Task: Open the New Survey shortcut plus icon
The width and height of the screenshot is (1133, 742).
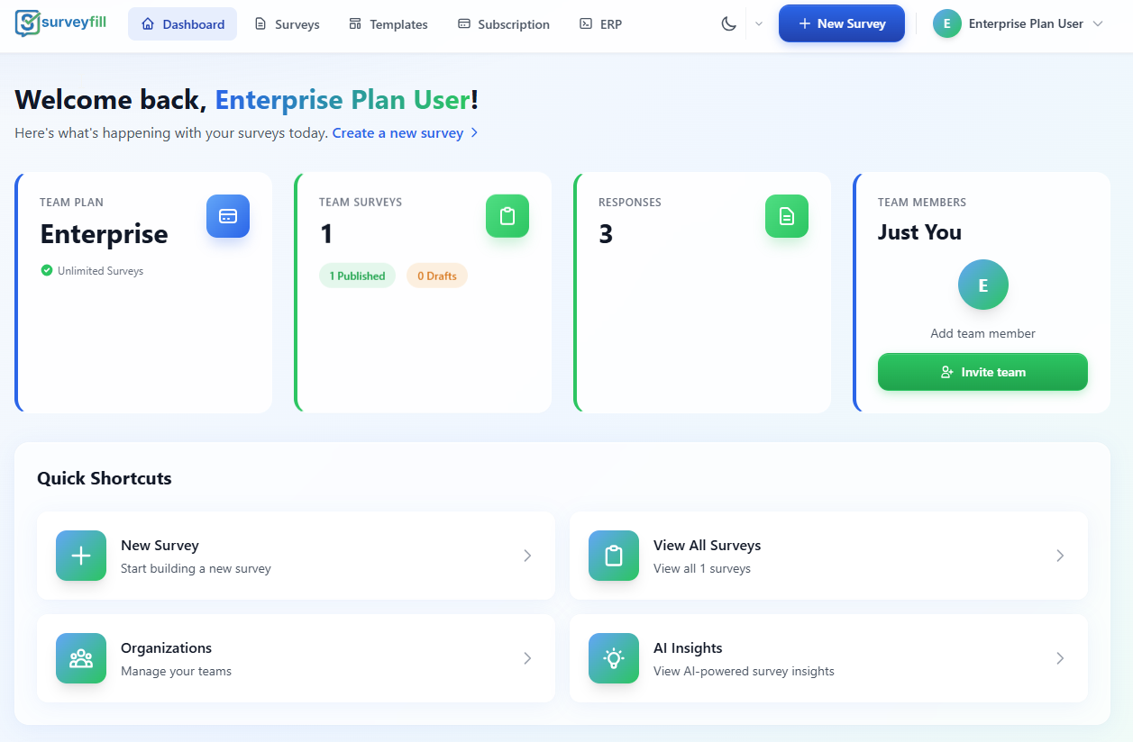Action: (x=80, y=556)
